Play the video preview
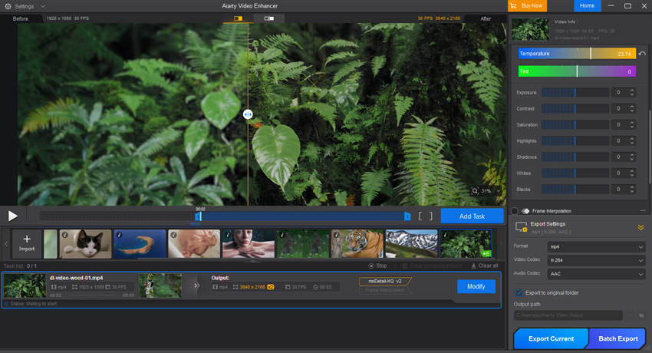This screenshot has width=652, height=353. tap(13, 216)
